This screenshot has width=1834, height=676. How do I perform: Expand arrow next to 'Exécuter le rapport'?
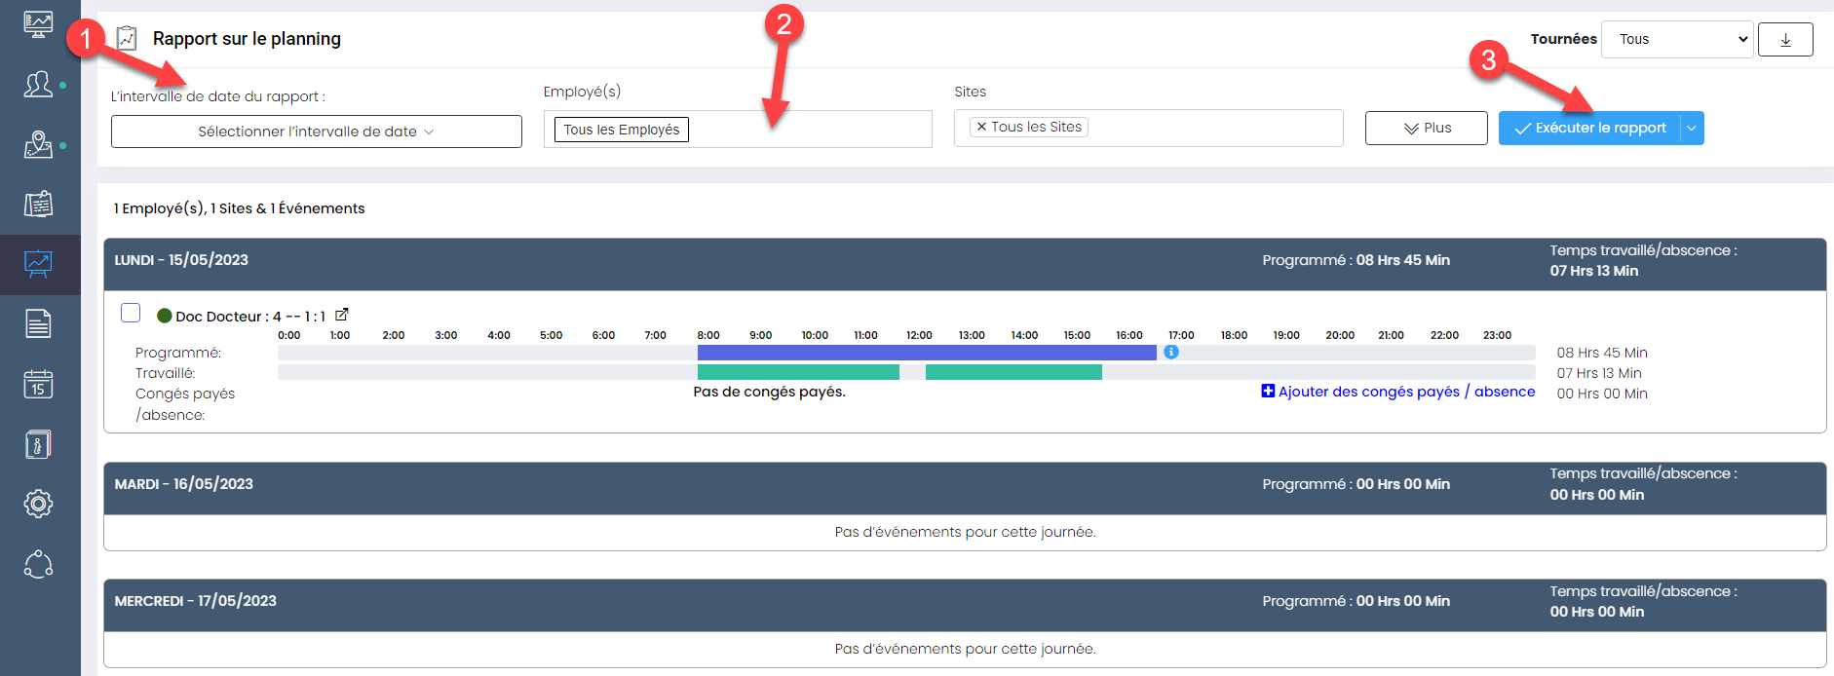[x=1692, y=129]
